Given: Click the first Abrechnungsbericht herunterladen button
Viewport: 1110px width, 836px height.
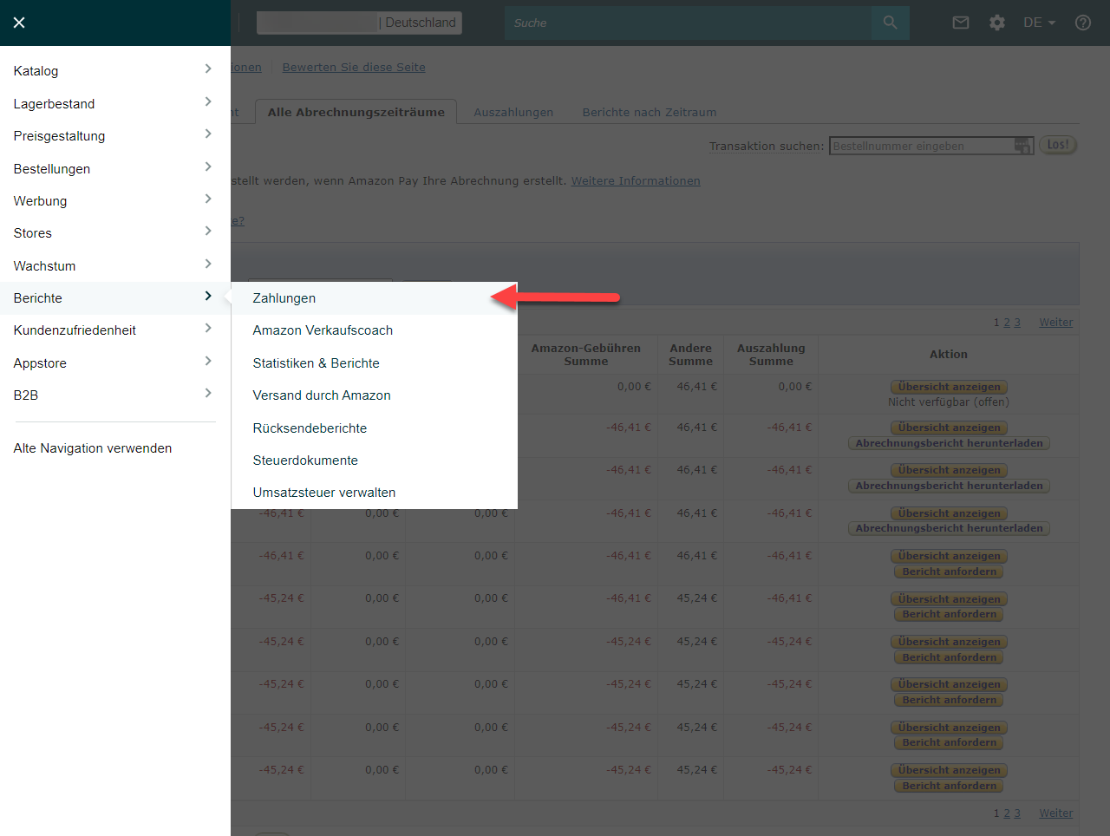Looking at the screenshot, I should click(949, 443).
